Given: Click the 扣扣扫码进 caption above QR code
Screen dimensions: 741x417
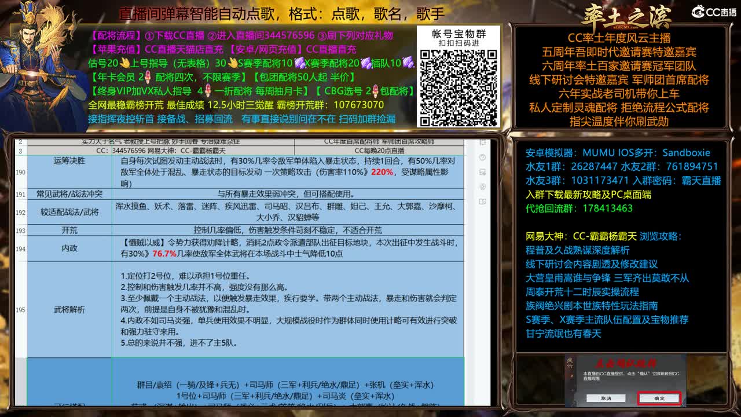Looking at the screenshot, I should click(x=458, y=43).
